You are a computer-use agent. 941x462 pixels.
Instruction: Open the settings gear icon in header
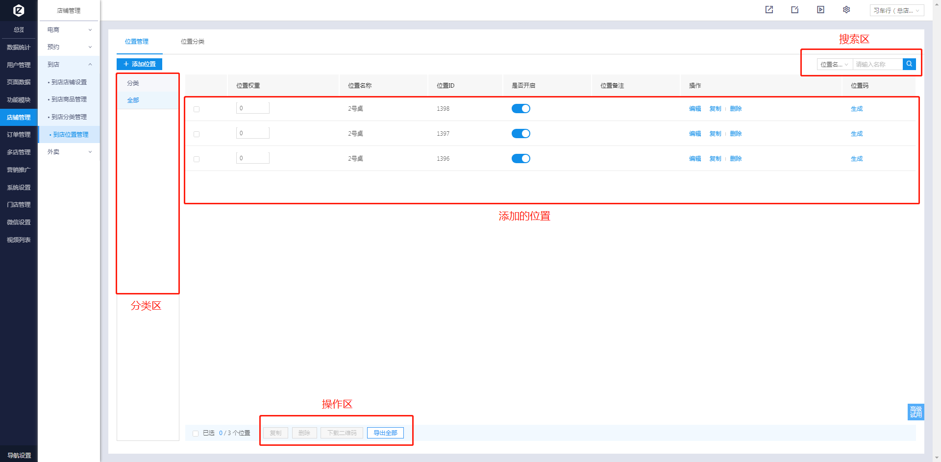[x=846, y=10]
